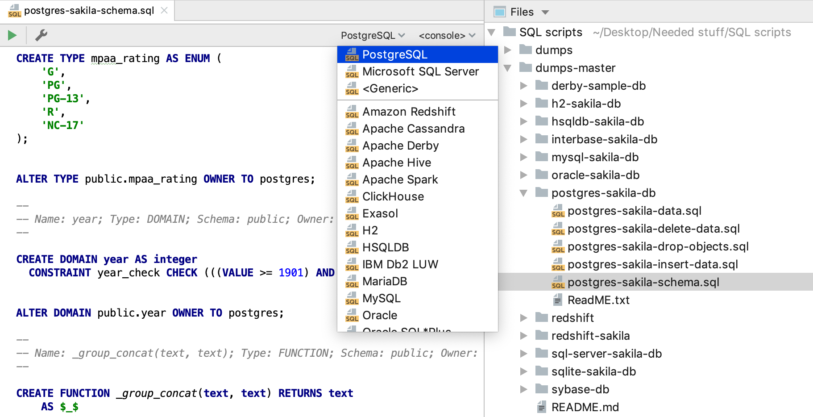Click the SQL icon beside MariaDB
This screenshot has height=417, width=813.
click(x=352, y=281)
